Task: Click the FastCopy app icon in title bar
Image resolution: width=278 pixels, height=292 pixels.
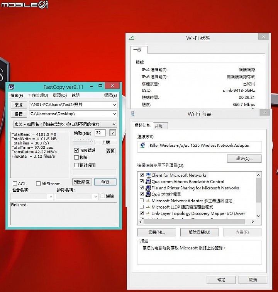Action: pyautogui.click(x=11, y=87)
